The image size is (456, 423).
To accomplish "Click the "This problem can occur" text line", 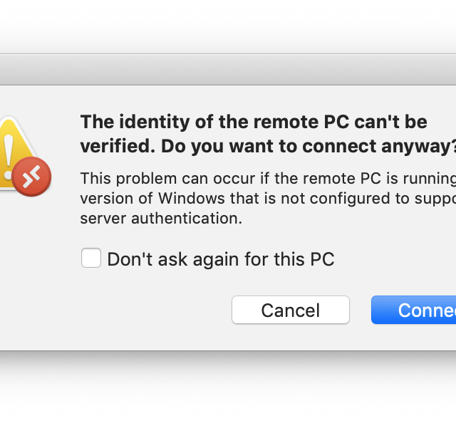I will point(268,177).
